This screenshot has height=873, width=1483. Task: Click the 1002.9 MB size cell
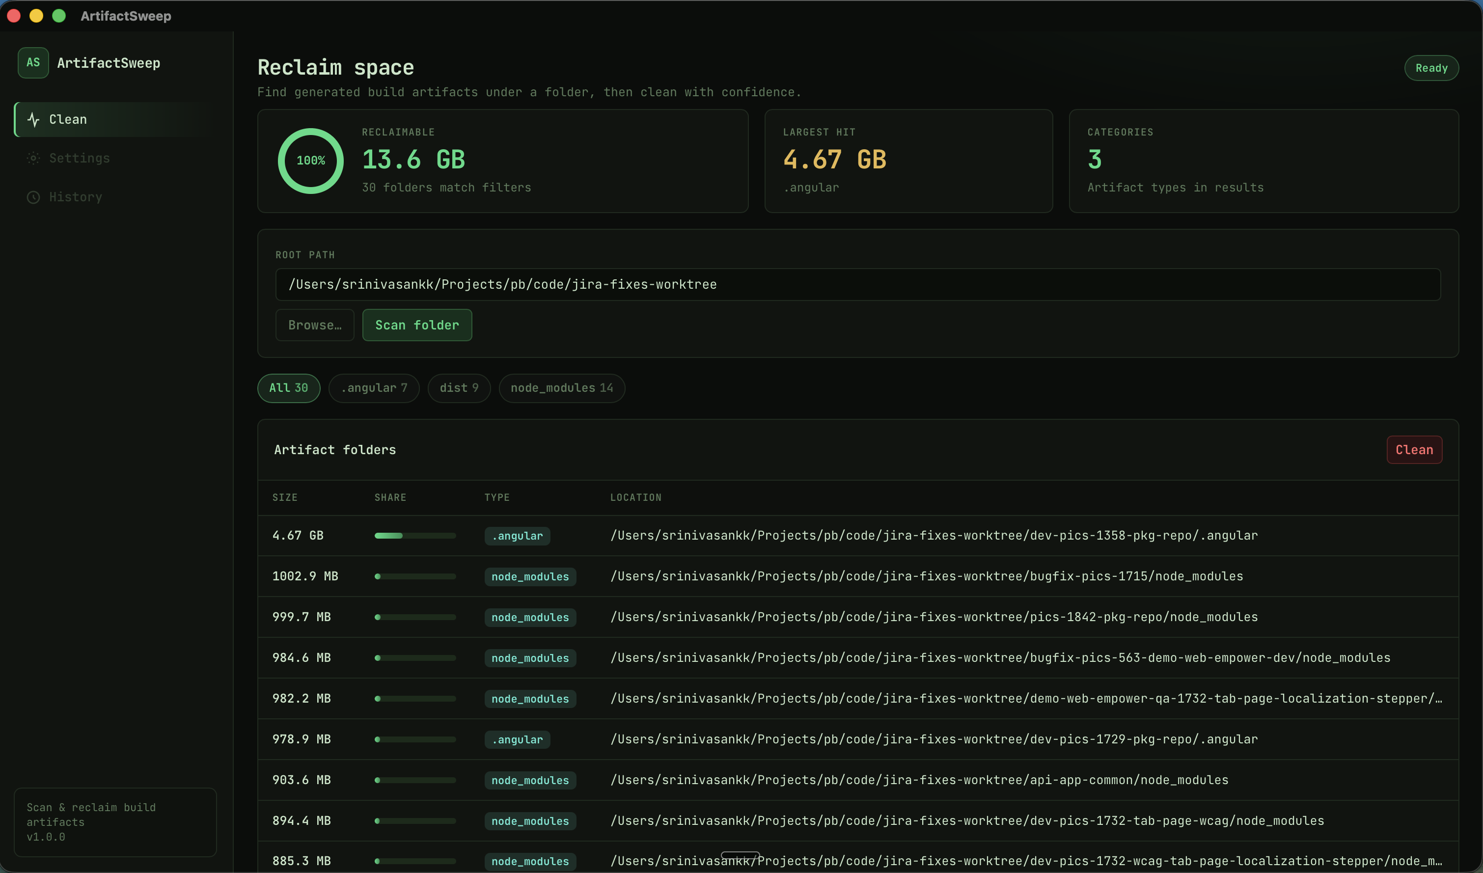pos(305,576)
